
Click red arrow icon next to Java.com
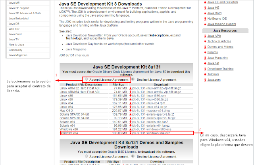point(205,80)
